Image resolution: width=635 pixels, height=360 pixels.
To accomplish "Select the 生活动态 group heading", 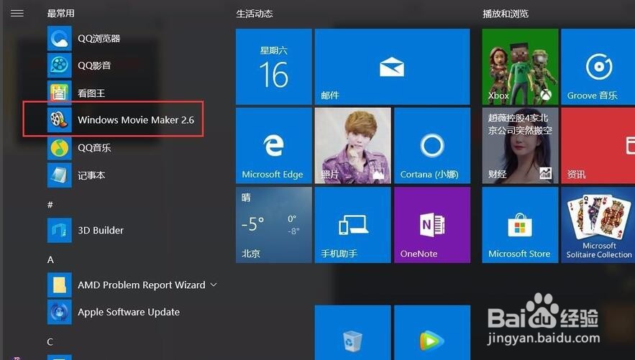I will tap(255, 14).
